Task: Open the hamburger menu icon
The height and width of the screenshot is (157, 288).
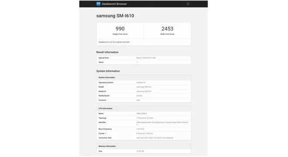Action: tap(188, 4)
